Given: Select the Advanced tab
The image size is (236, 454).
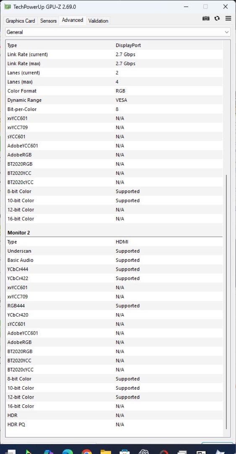Looking at the screenshot, I should (x=73, y=20).
